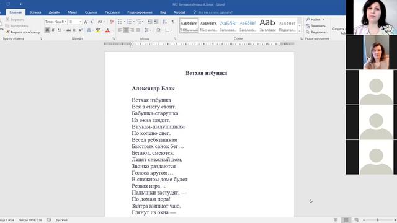This screenshot has height=223, width=397.
Task: Open the Найти (Find) dropdown arrow
Action: pyautogui.click(x=324, y=19)
